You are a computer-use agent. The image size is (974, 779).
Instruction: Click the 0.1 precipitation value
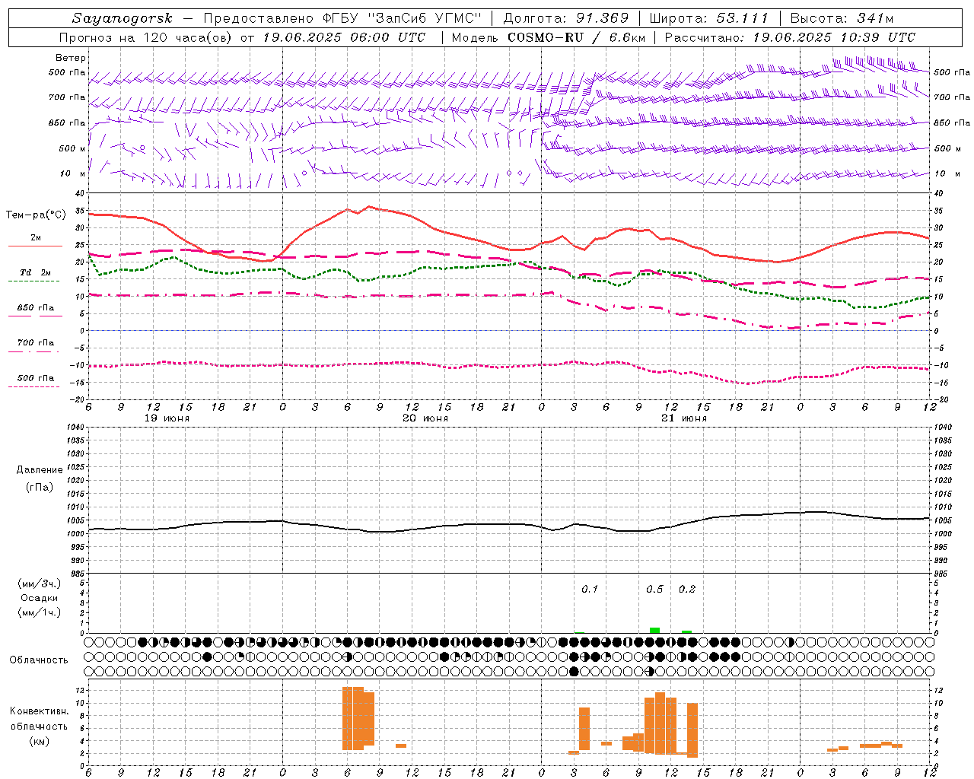[590, 589]
